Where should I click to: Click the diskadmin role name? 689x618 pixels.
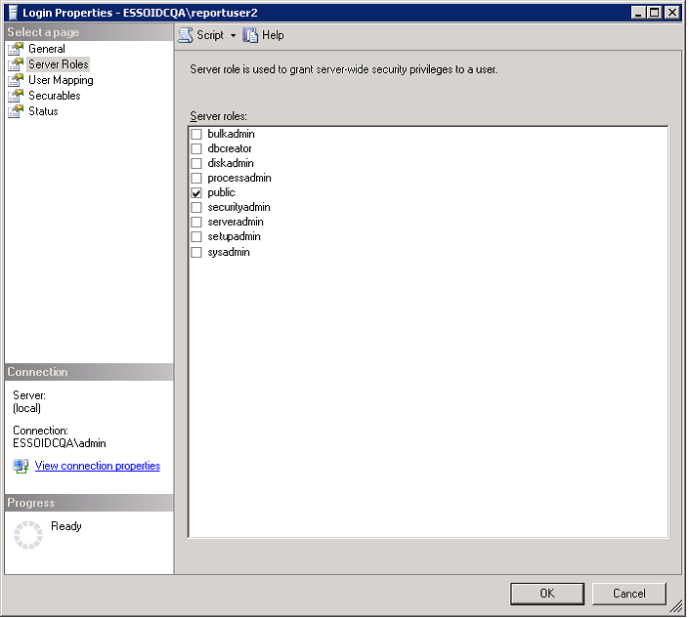[x=231, y=163]
